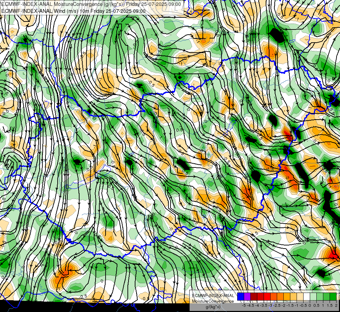The height and width of the screenshot is (312, 340).
Task: Click the -2.5 legend tick label
Action: 277,305
